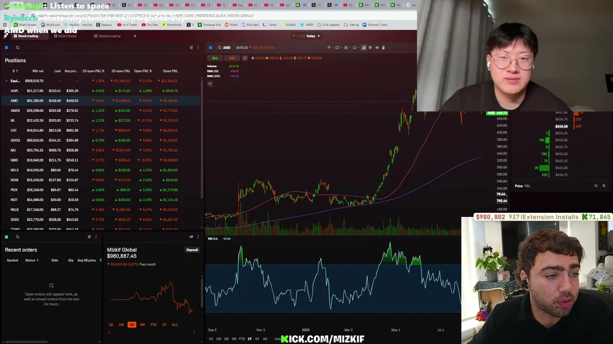The image size is (613, 344).
Task: Click the slashed-circle icon next to Sell
Action: point(245,58)
